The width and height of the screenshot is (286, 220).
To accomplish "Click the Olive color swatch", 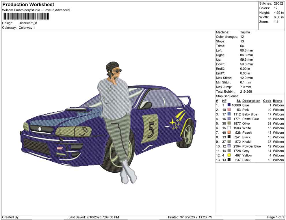I will (x=229, y=123).
